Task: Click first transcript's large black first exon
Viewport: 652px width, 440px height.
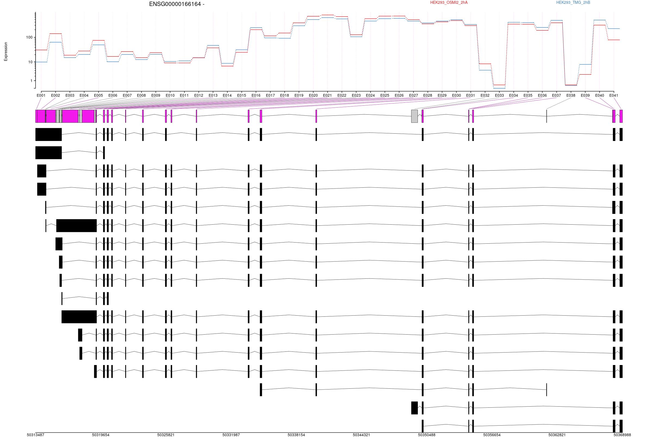Action: click(49, 134)
